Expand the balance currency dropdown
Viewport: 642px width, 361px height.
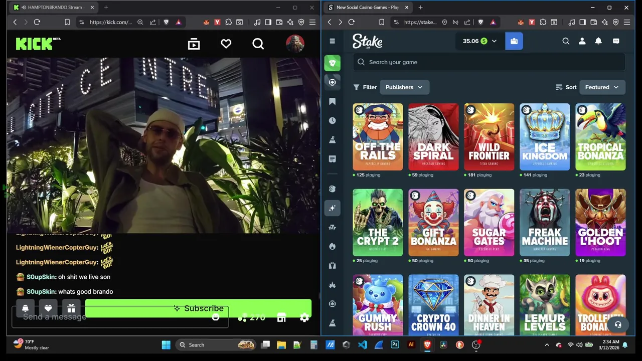(x=494, y=41)
